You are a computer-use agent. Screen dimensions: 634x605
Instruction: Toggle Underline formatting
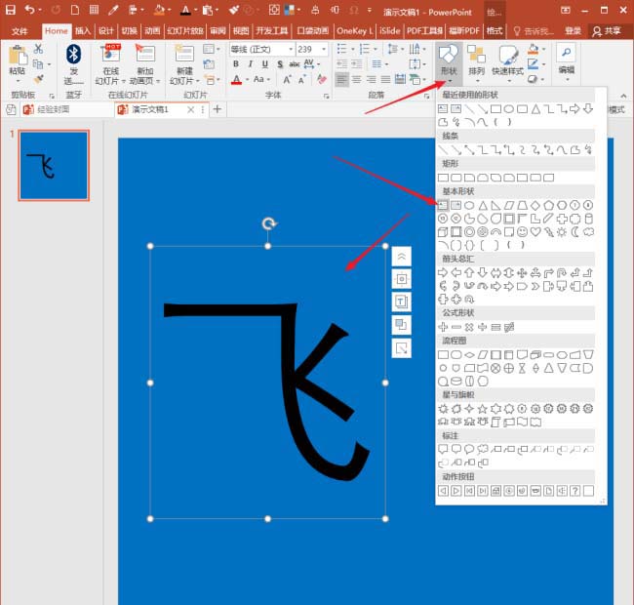(265, 64)
